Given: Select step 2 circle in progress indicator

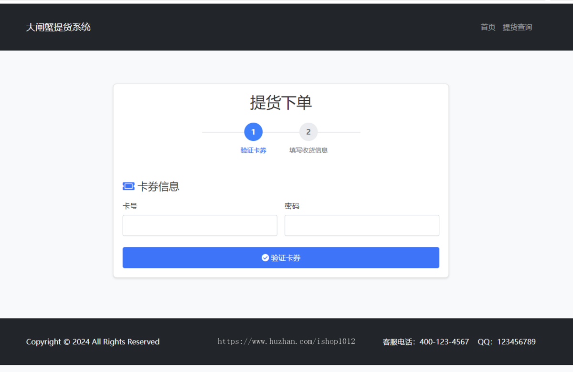Looking at the screenshot, I should 308,132.
